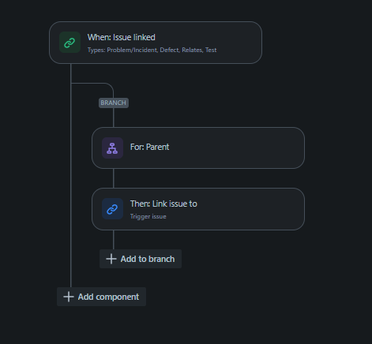Click the plus icon beside 'Add component'
The height and width of the screenshot is (344, 372).
[69, 297]
